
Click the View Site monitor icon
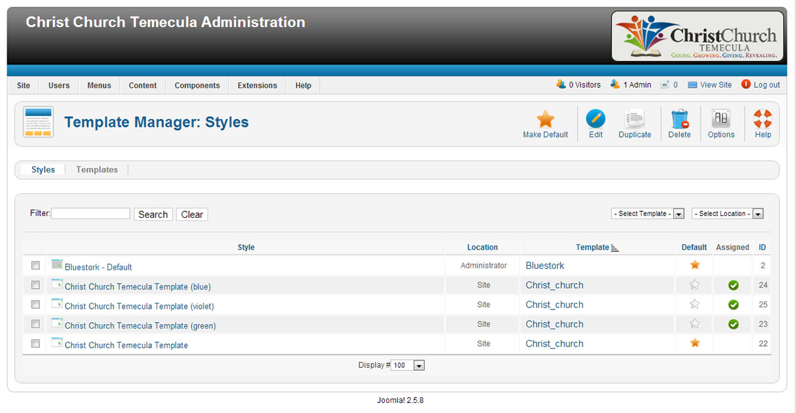tap(693, 85)
